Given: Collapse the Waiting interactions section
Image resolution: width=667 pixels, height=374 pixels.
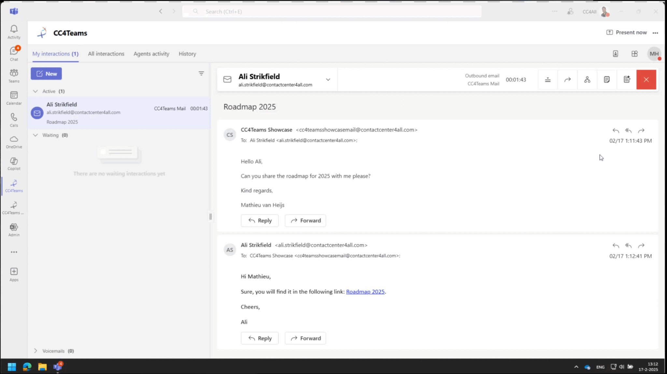Looking at the screenshot, I should click(35, 135).
